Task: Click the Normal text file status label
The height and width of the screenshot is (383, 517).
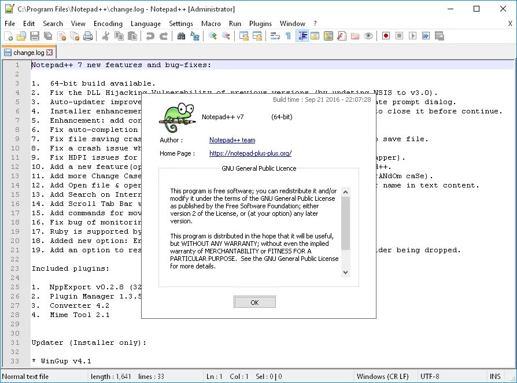Action: coord(25,377)
